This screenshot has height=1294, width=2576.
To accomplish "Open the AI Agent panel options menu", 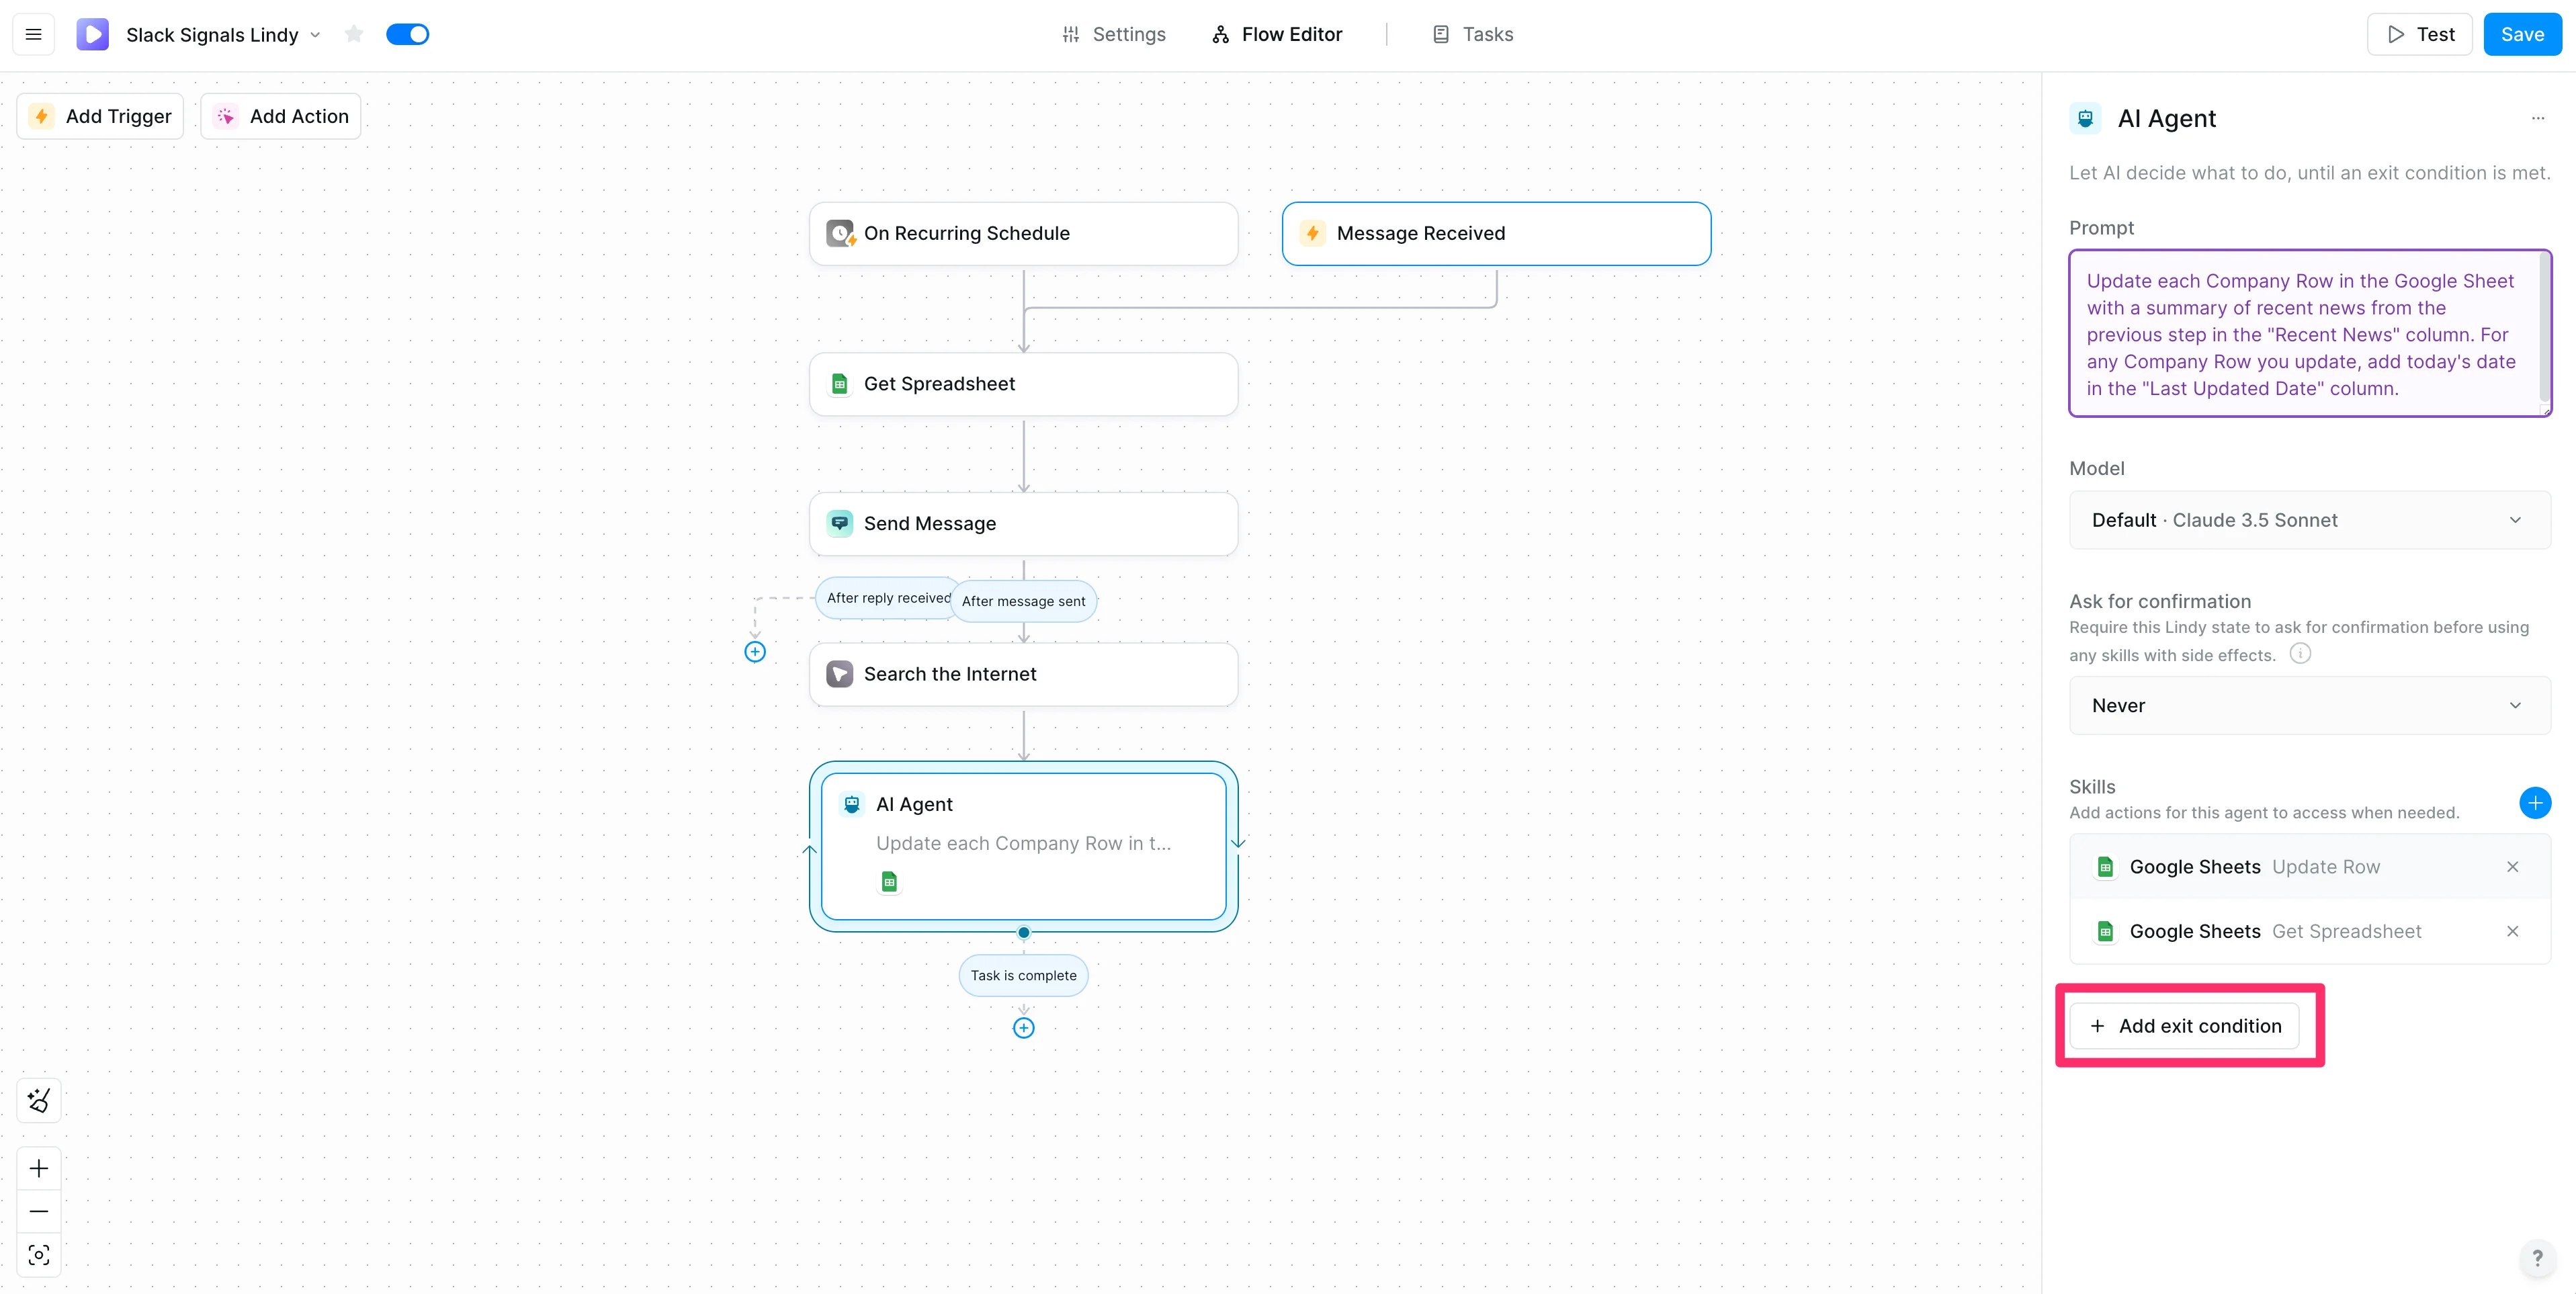I will pyautogui.click(x=2538, y=118).
